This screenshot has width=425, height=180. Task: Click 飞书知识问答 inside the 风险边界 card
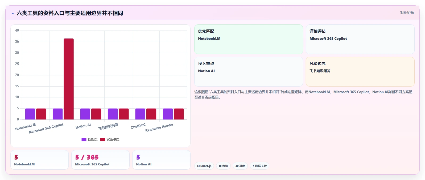[x=320, y=71]
